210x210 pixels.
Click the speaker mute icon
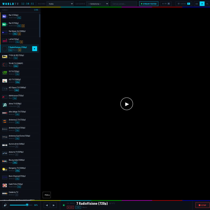point(5,205)
